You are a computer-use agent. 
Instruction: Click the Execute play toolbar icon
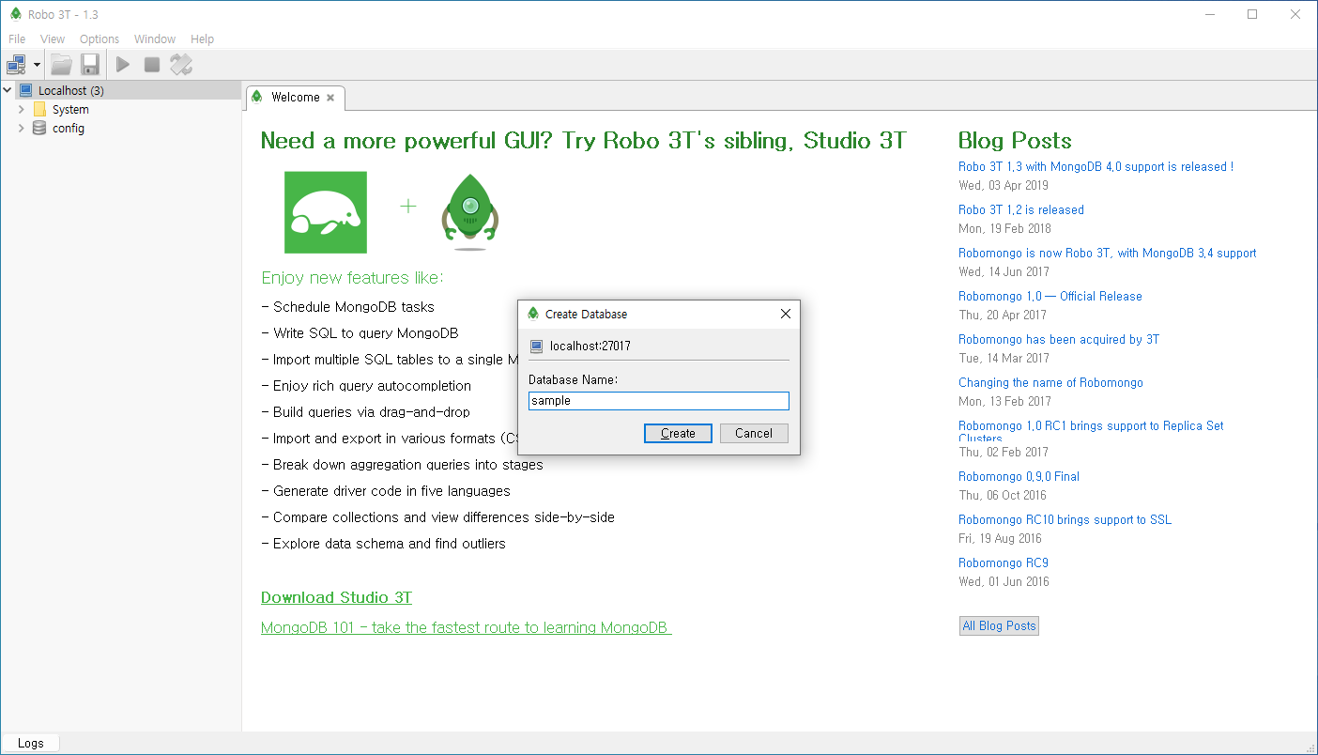[x=123, y=65]
